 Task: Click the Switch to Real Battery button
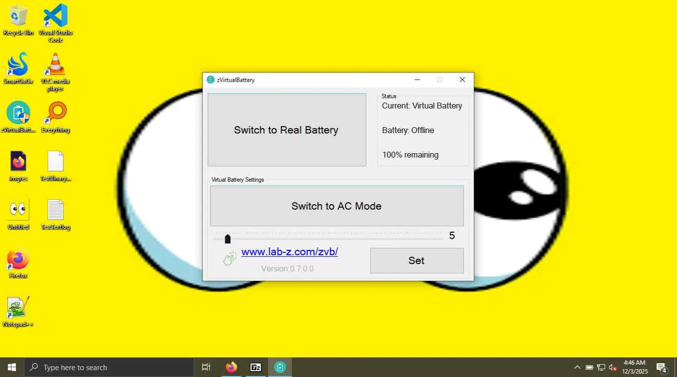click(287, 130)
